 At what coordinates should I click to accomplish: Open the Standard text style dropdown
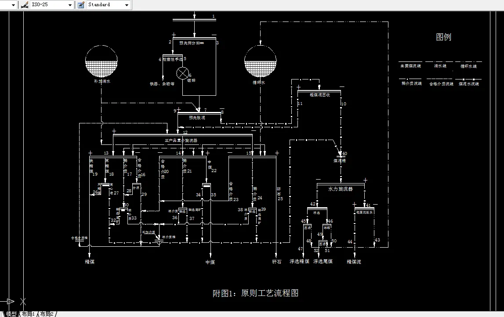coord(127,4)
